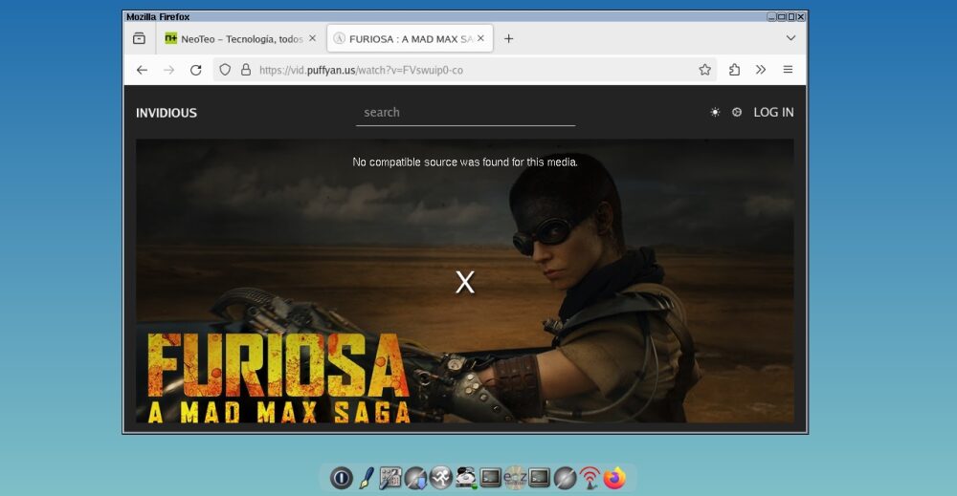Open globe with download arrow dock icon
Viewport: 957px width, 496px height.
[415, 478]
